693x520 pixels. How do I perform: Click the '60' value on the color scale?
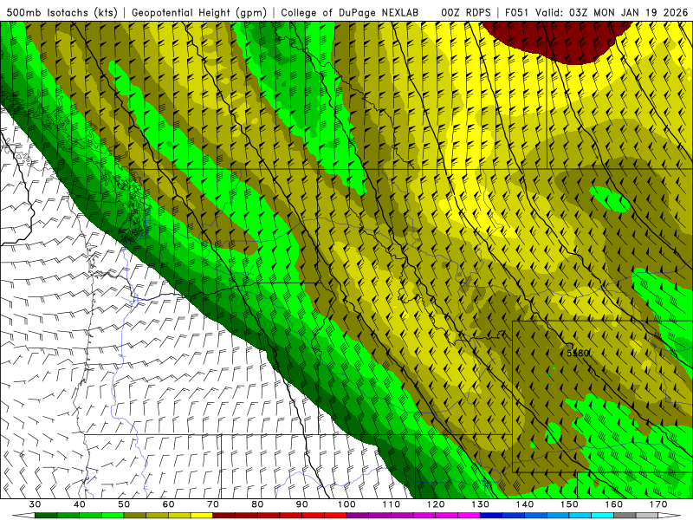point(168,504)
